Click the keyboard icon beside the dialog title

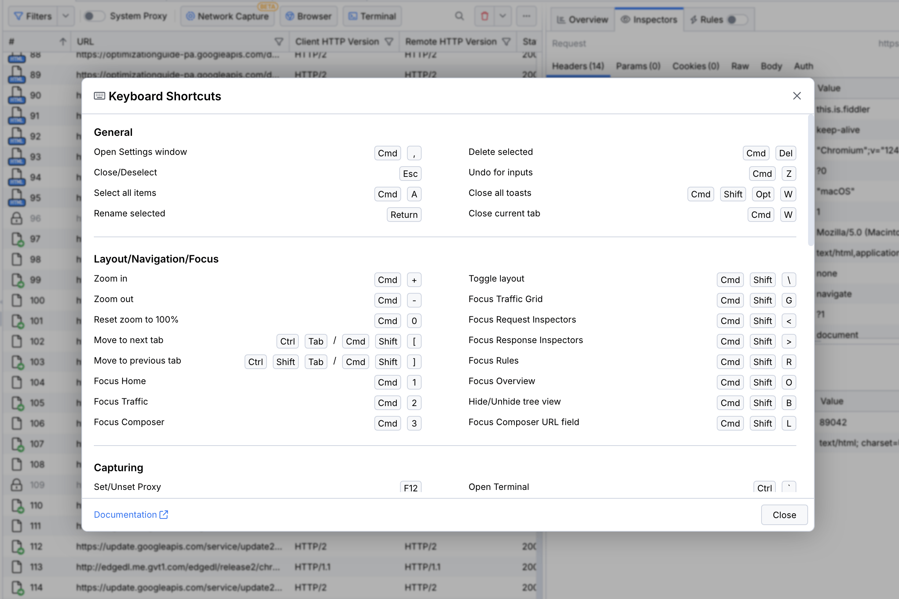pos(99,96)
